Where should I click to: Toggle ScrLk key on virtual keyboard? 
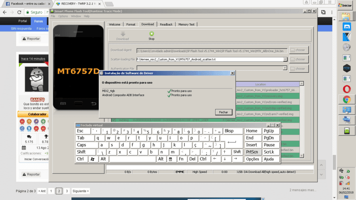pyautogui.click(x=271, y=152)
